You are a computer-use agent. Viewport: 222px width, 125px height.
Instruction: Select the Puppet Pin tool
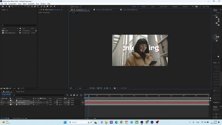(x=54, y=7)
